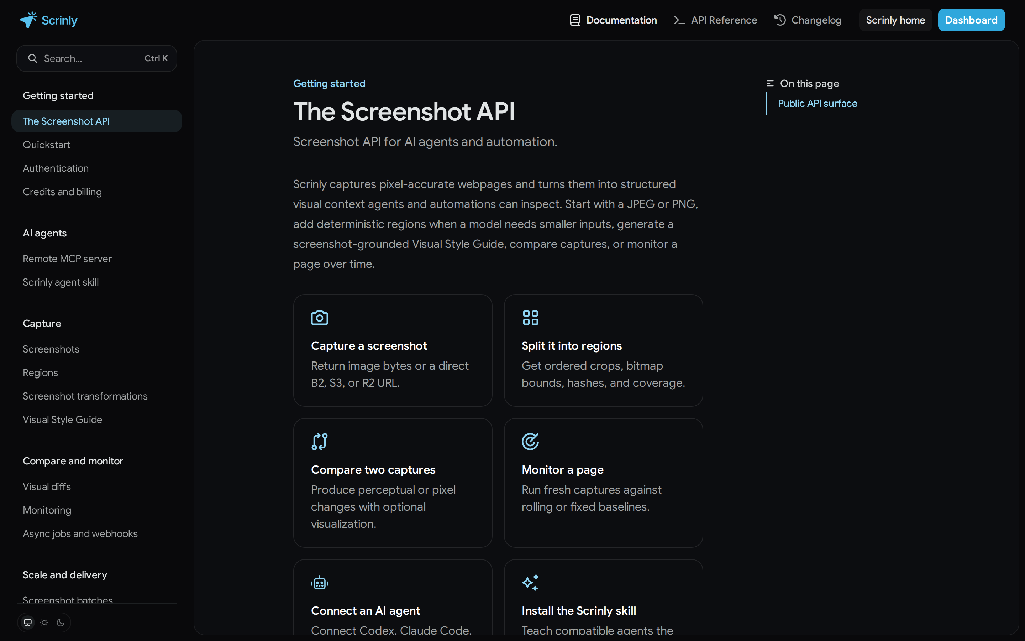The image size is (1025, 641).
Task: Click the robot icon on Connect an AI agent card
Action: click(319, 583)
